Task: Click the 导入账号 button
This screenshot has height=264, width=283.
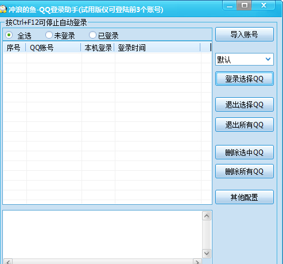Action: coord(245,35)
